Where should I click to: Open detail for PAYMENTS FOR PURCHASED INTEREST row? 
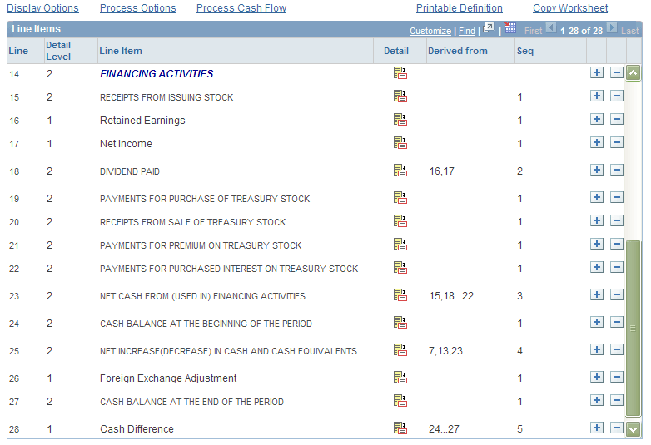400,267
